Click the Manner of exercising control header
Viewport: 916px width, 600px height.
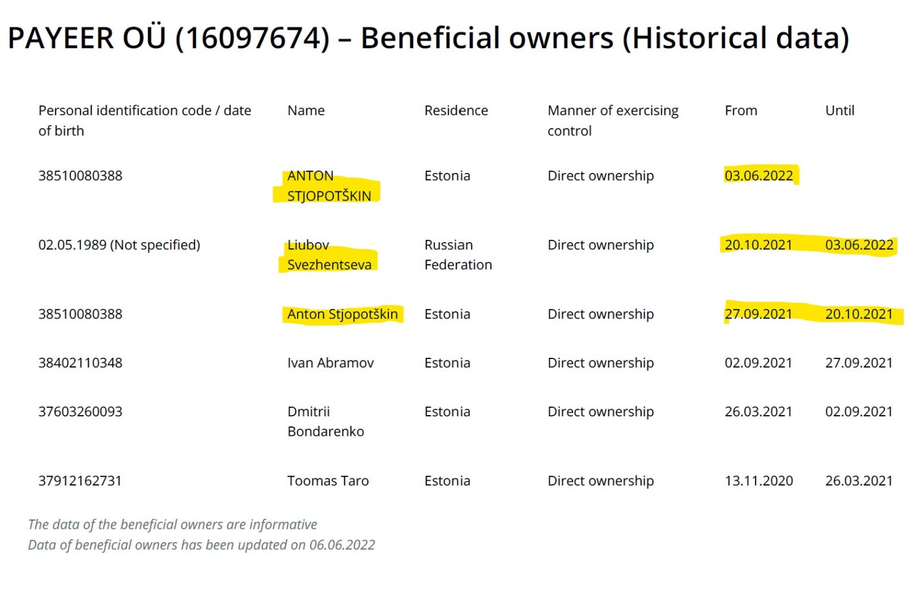[x=612, y=120]
